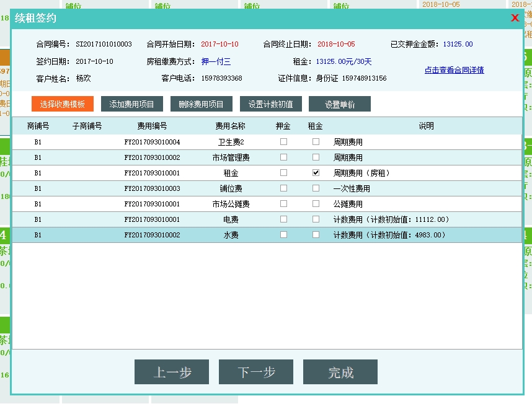Screen dimensions: 532x414
Task: Go back with the 上一步 button
Action: (172, 372)
